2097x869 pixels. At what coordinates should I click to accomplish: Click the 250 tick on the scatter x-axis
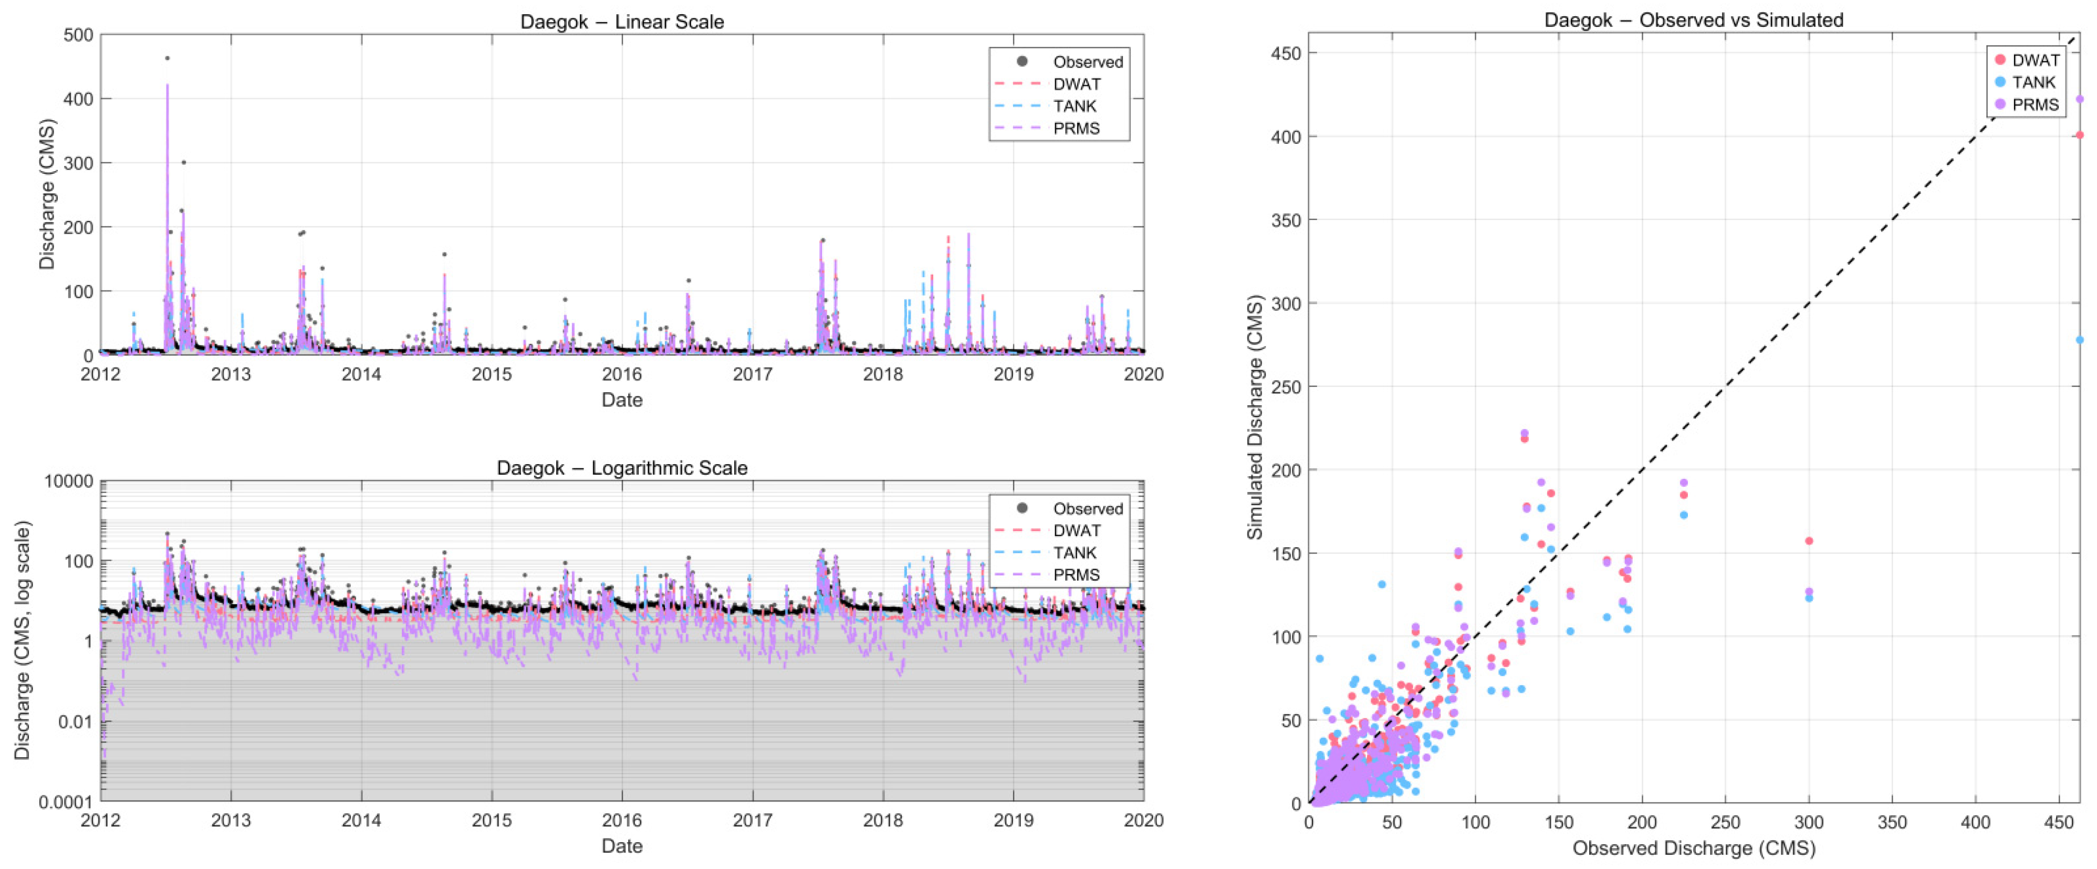(1726, 823)
